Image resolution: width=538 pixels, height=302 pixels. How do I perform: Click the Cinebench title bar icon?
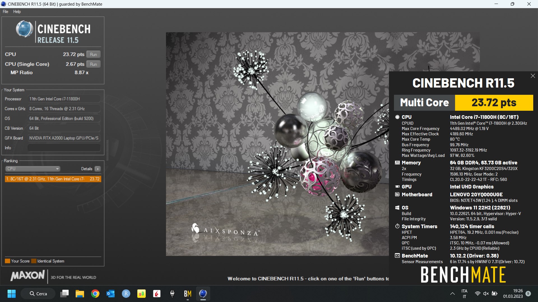3,4
